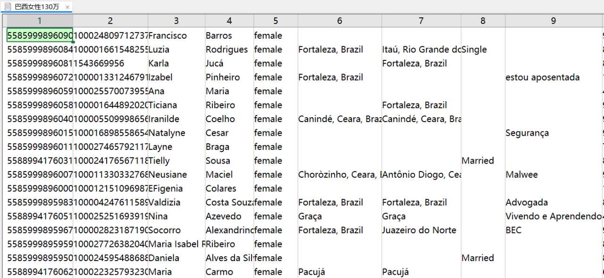
Task: Select the Malwee cell in column 9
Action: click(x=554, y=175)
